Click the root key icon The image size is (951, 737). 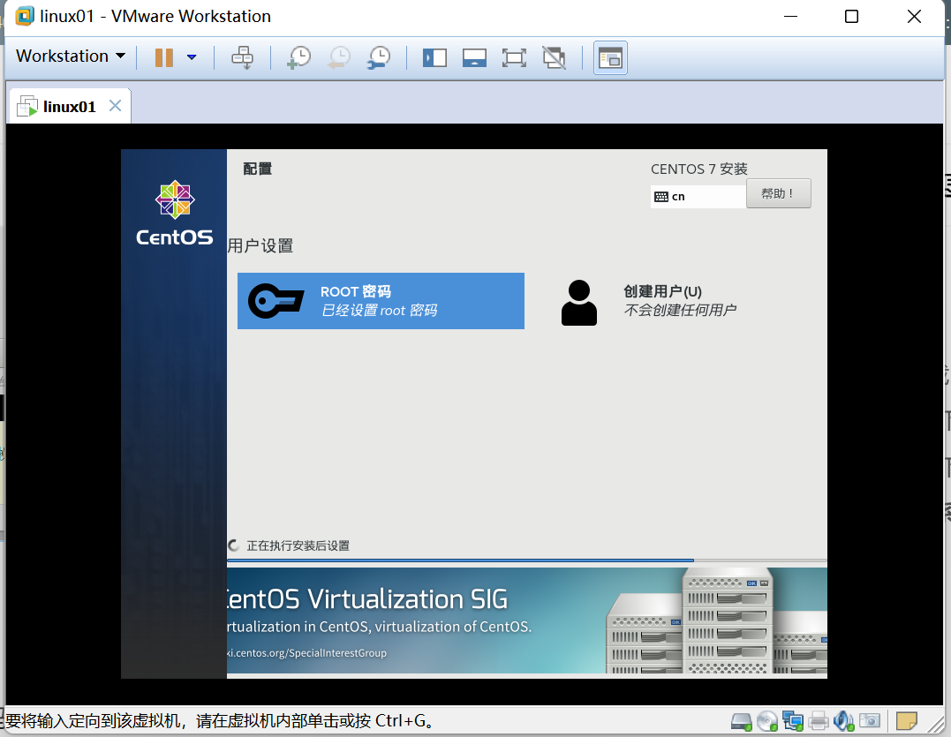click(x=275, y=301)
